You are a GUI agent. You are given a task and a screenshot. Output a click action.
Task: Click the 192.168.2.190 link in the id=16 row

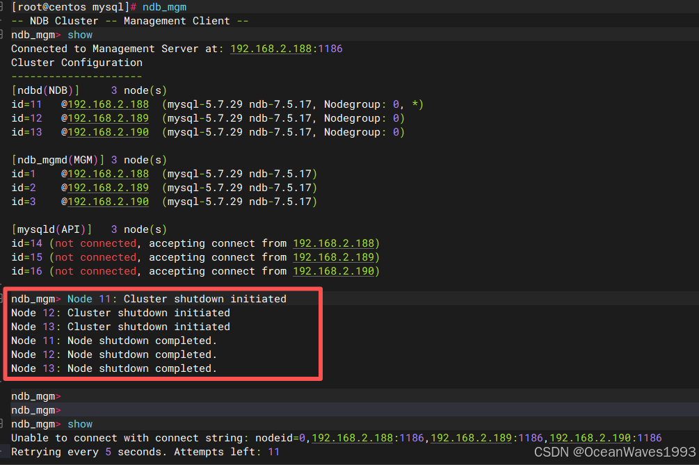[x=333, y=271]
